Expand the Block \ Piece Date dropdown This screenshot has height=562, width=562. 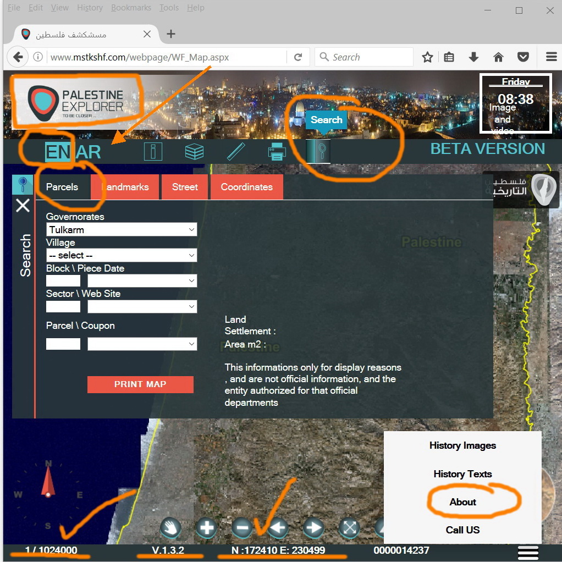pyautogui.click(x=142, y=280)
